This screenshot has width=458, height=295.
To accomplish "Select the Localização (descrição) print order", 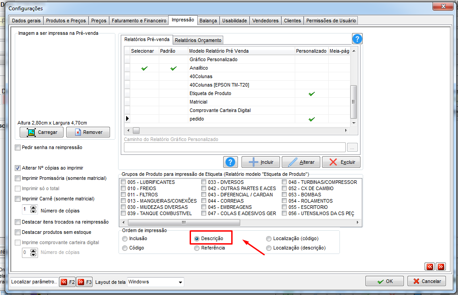I will coord(269,248).
